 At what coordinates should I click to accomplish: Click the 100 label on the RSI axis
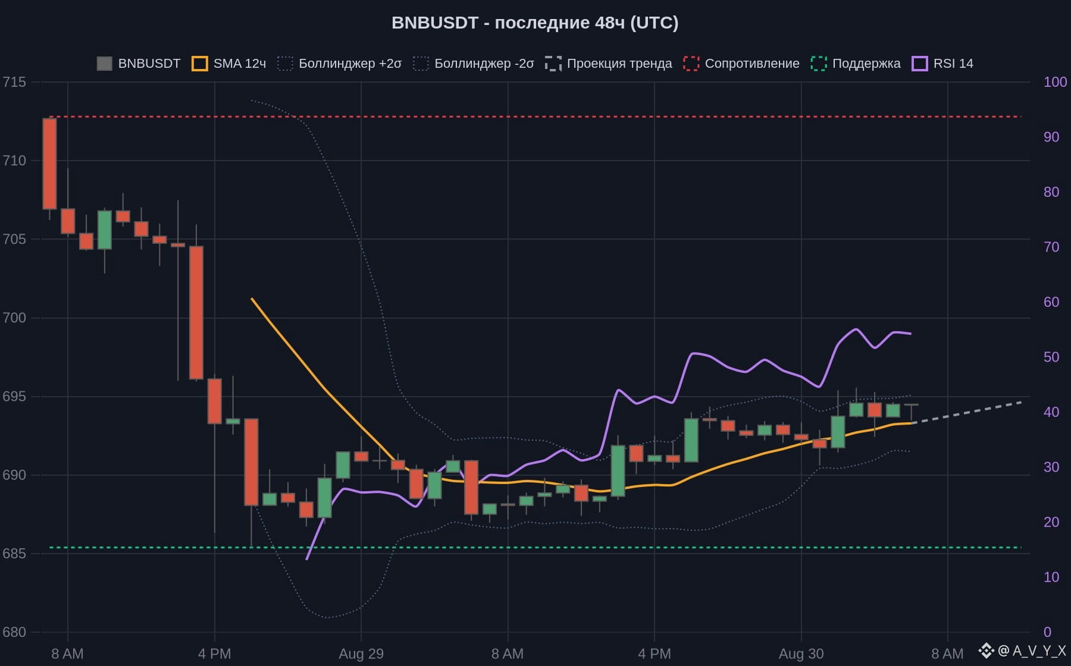point(1055,82)
